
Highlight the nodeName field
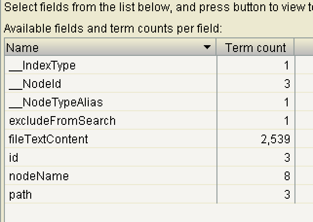coord(39,176)
